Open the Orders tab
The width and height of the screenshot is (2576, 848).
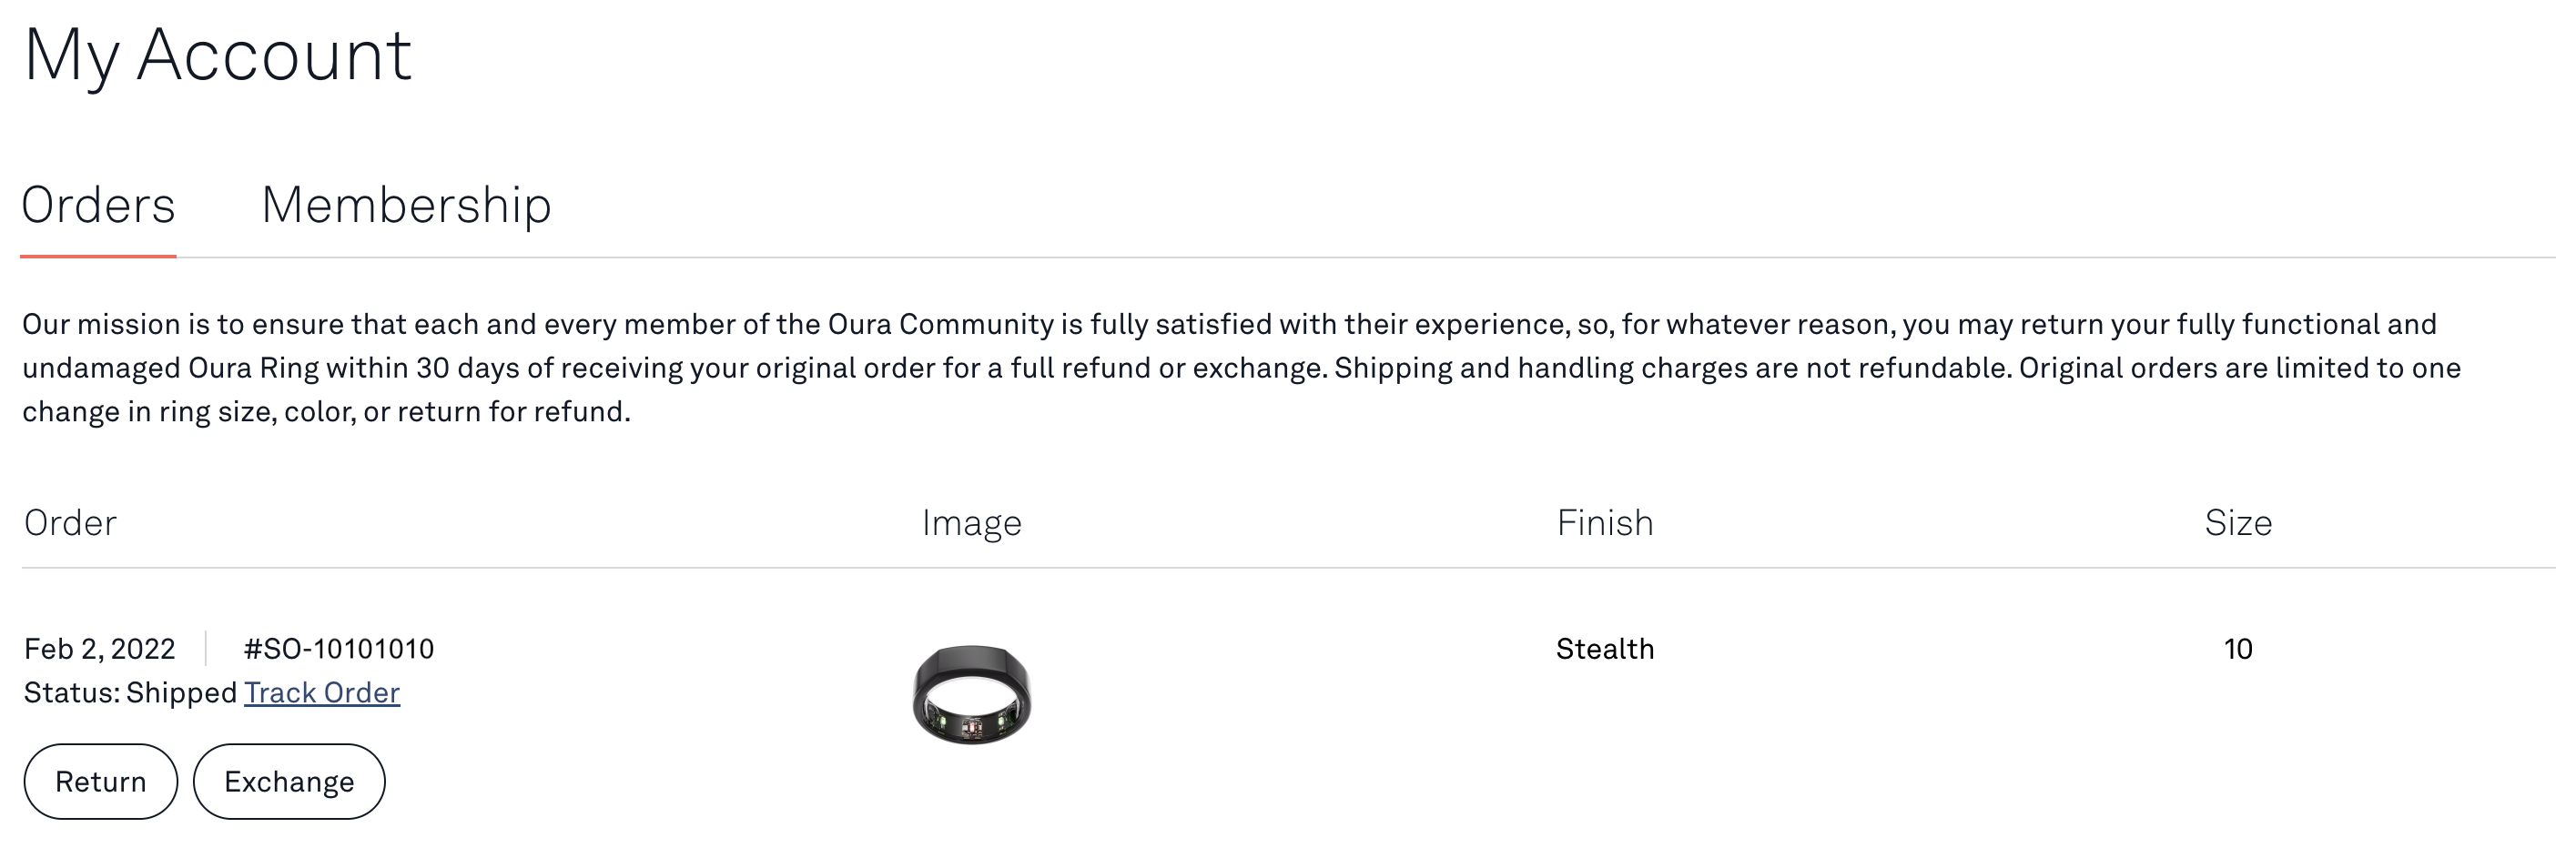(98, 205)
